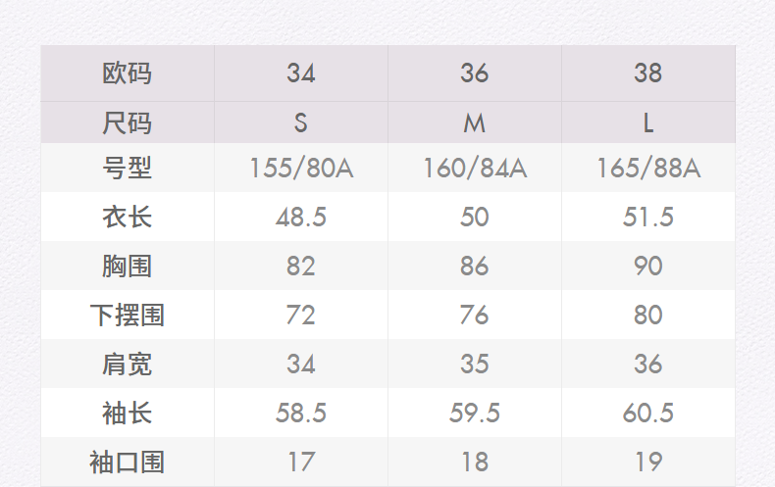Select the 17 袖口围 value

pyautogui.click(x=300, y=462)
